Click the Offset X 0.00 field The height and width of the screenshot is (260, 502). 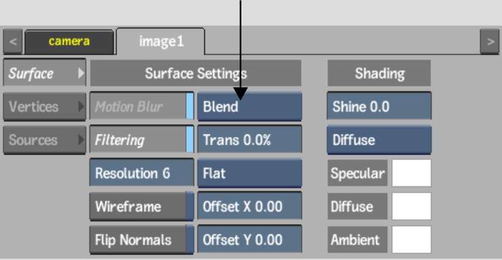click(x=250, y=207)
